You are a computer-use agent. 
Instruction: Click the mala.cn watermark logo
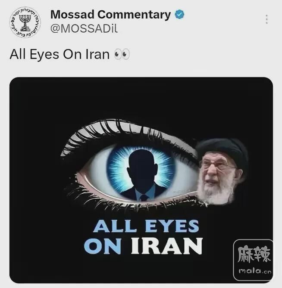click(253, 260)
